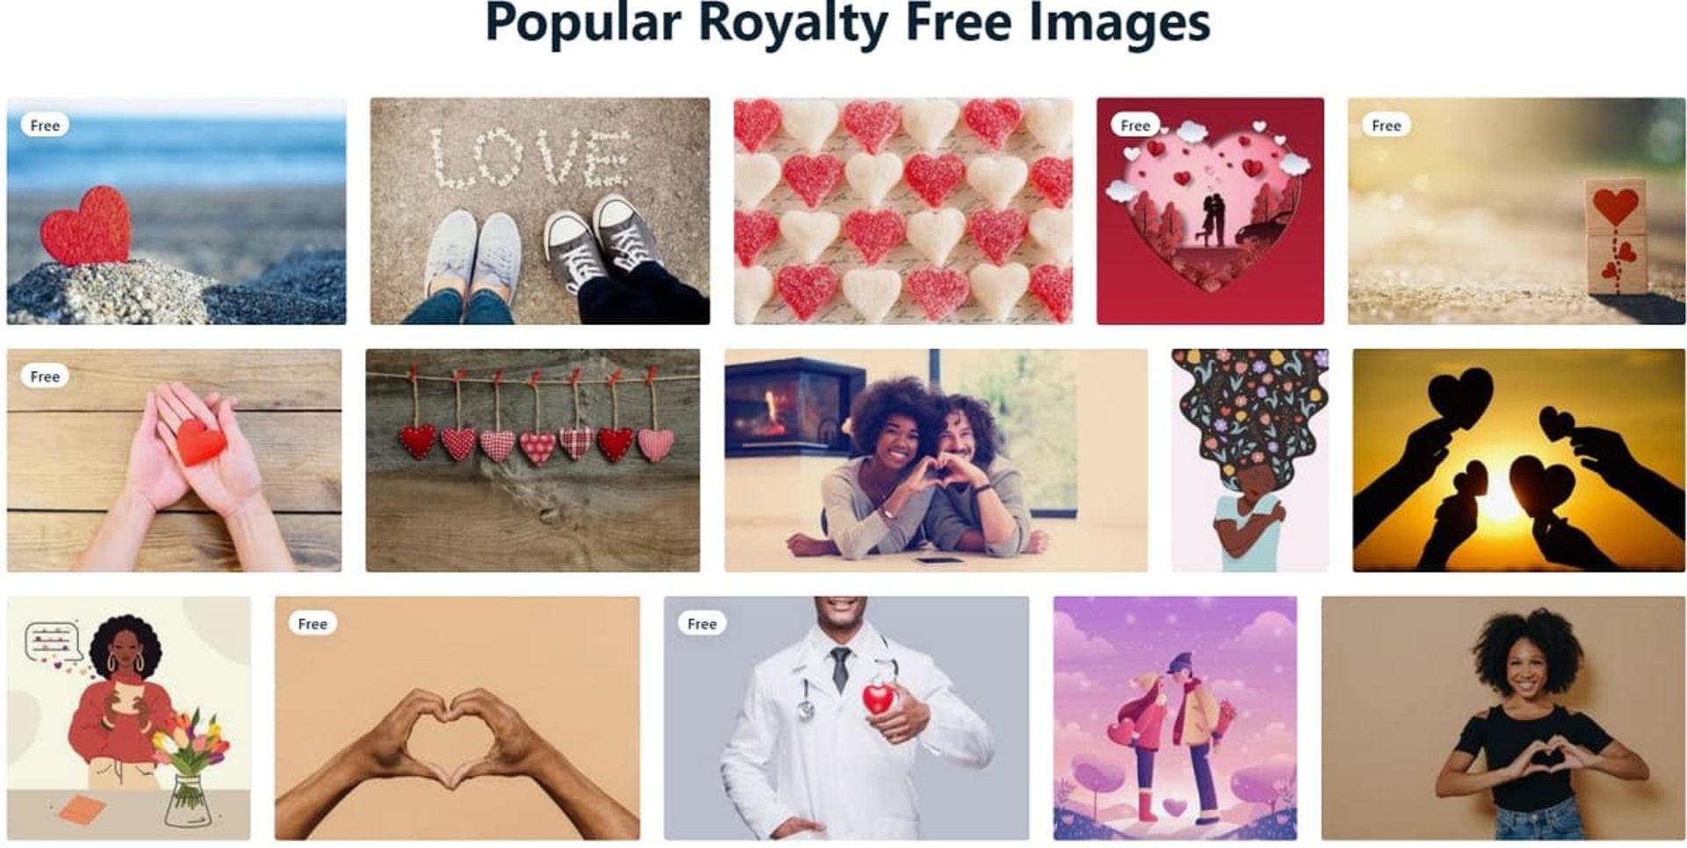The width and height of the screenshot is (1687, 848).
Task: Click the Free badge on heart-shaped hands photo
Action: point(313,624)
